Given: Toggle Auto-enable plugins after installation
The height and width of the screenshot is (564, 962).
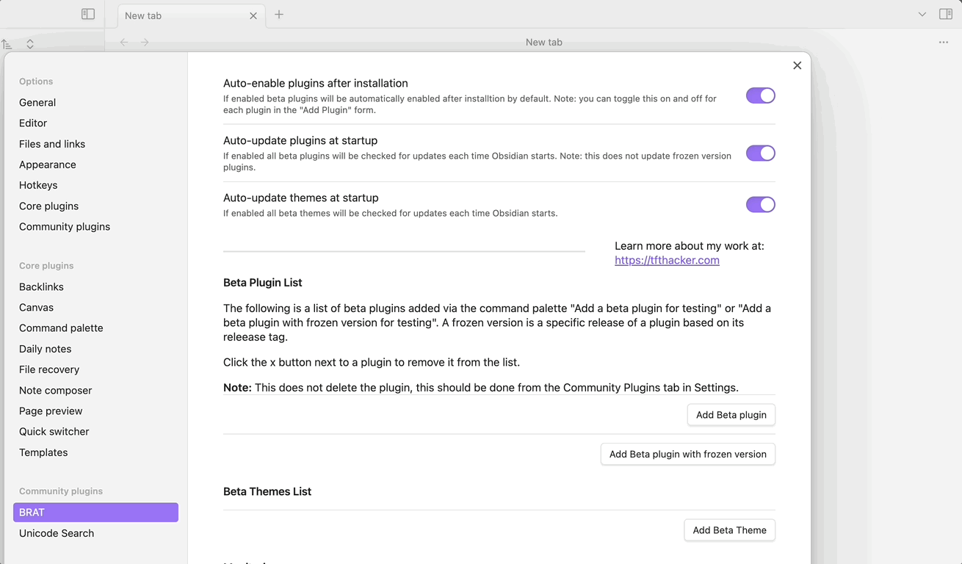Looking at the screenshot, I should click(x=761, y=95).
